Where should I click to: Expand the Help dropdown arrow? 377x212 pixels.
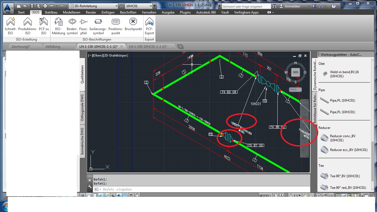pyautogui.click(x=339, y=6)
